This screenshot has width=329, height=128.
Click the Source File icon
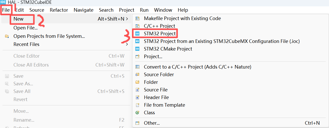coord(138,90)
